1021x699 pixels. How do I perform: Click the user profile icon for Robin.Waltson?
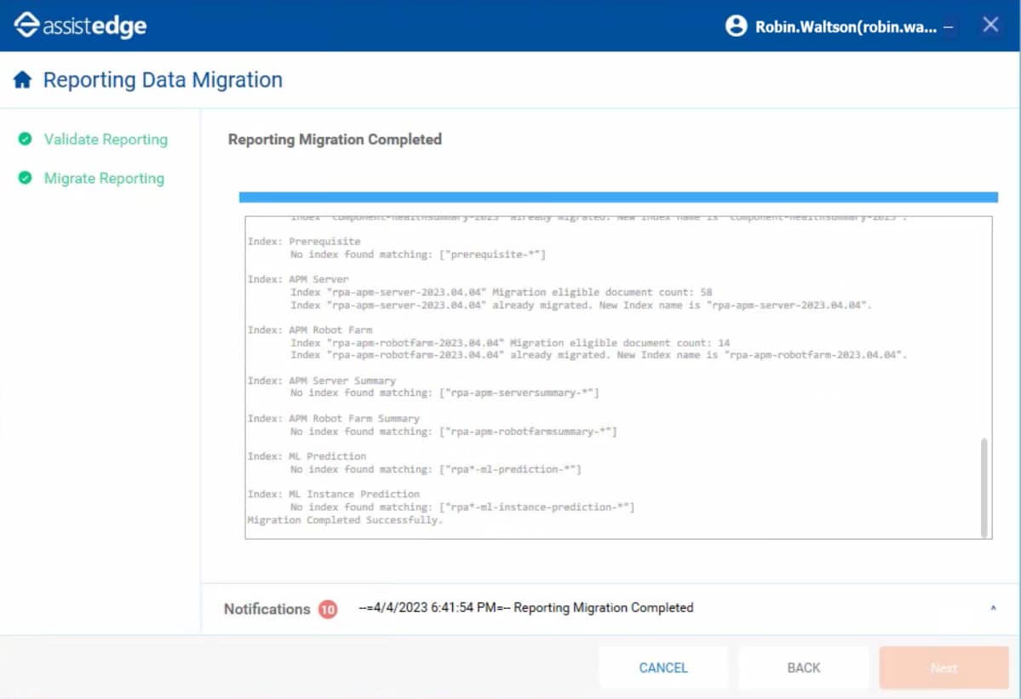(x=736, y=26)
